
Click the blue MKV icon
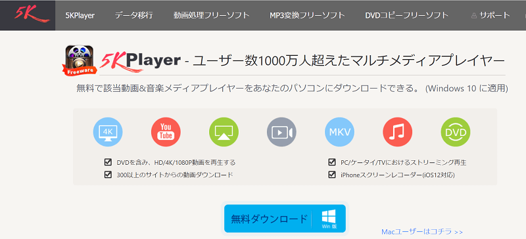coord(339,132)
